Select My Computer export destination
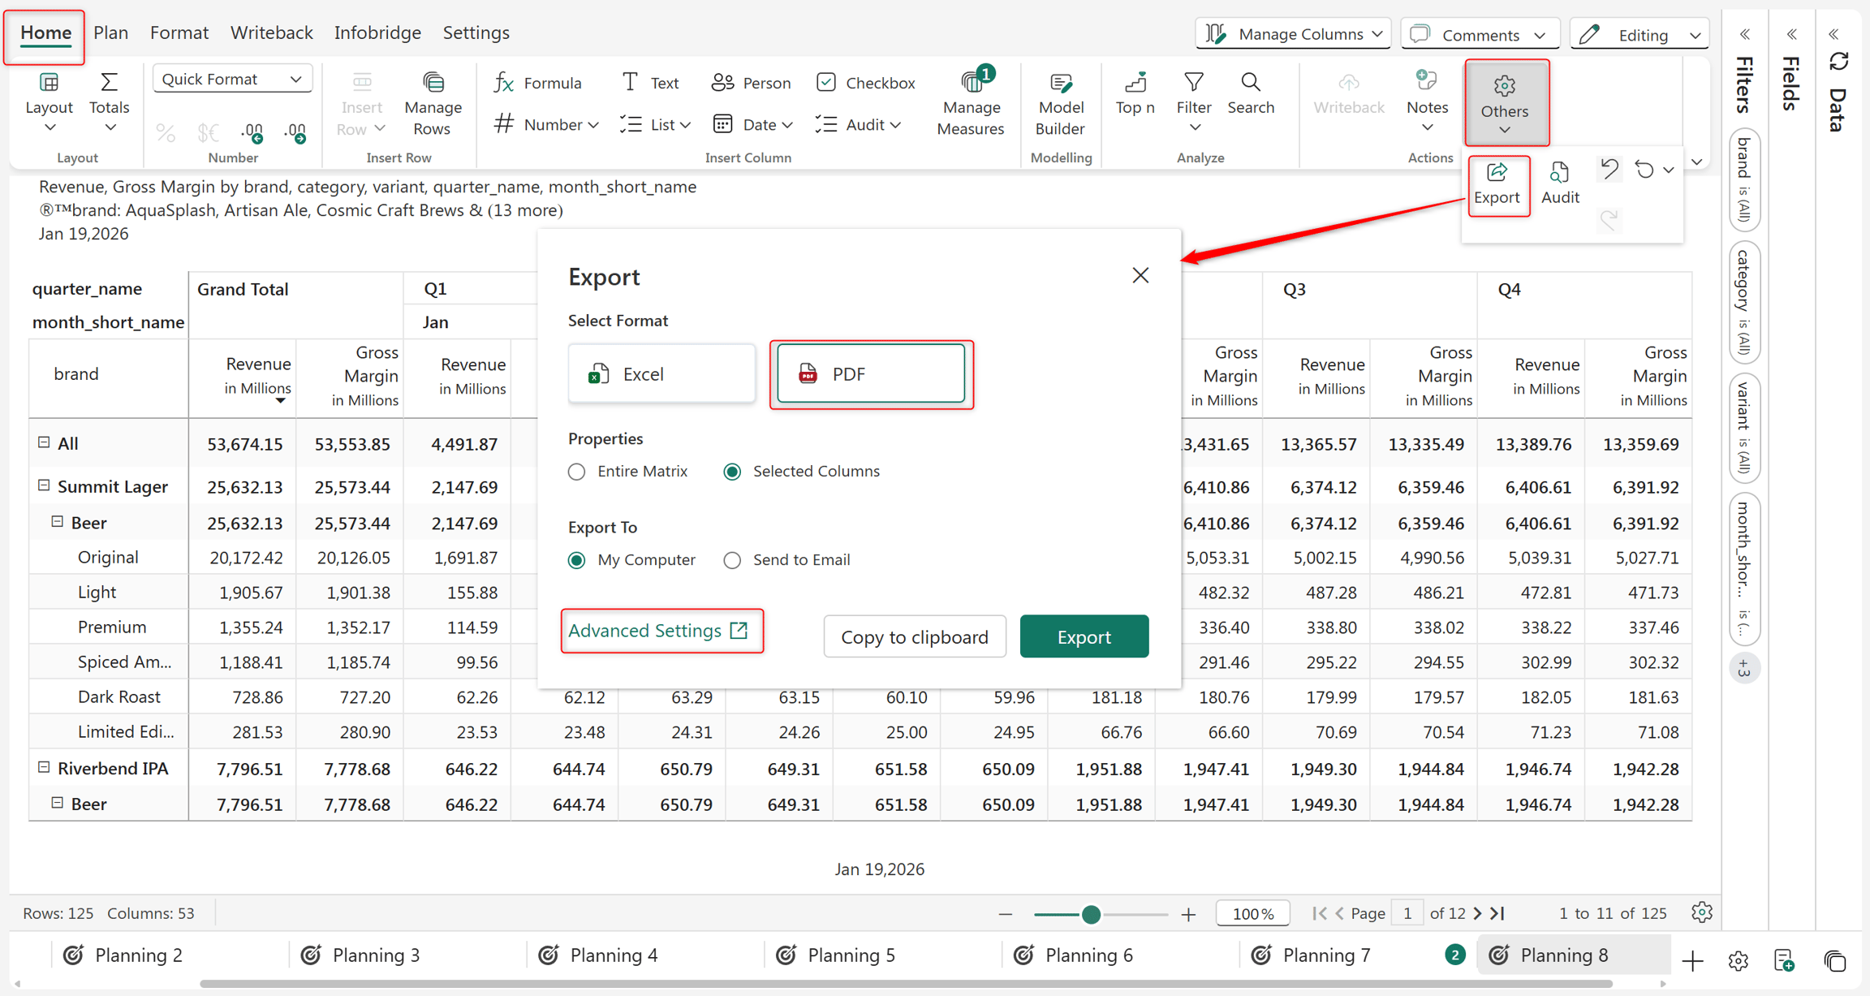Viewport: 1870px width, 996px height. click(x=576, y=560)
